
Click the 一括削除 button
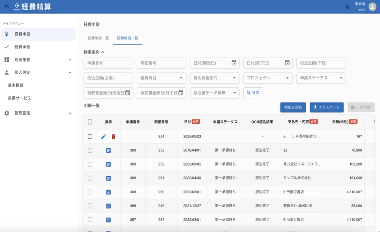click(x=361, y=107)
